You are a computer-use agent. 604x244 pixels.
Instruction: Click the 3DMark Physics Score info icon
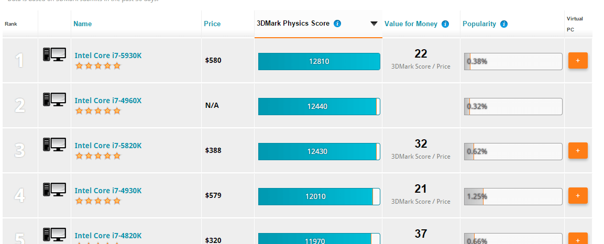(337, 24)
